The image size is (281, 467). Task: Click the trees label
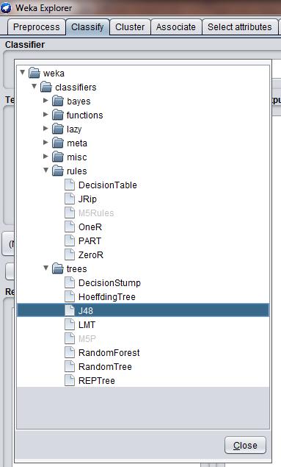coord(76,268)
